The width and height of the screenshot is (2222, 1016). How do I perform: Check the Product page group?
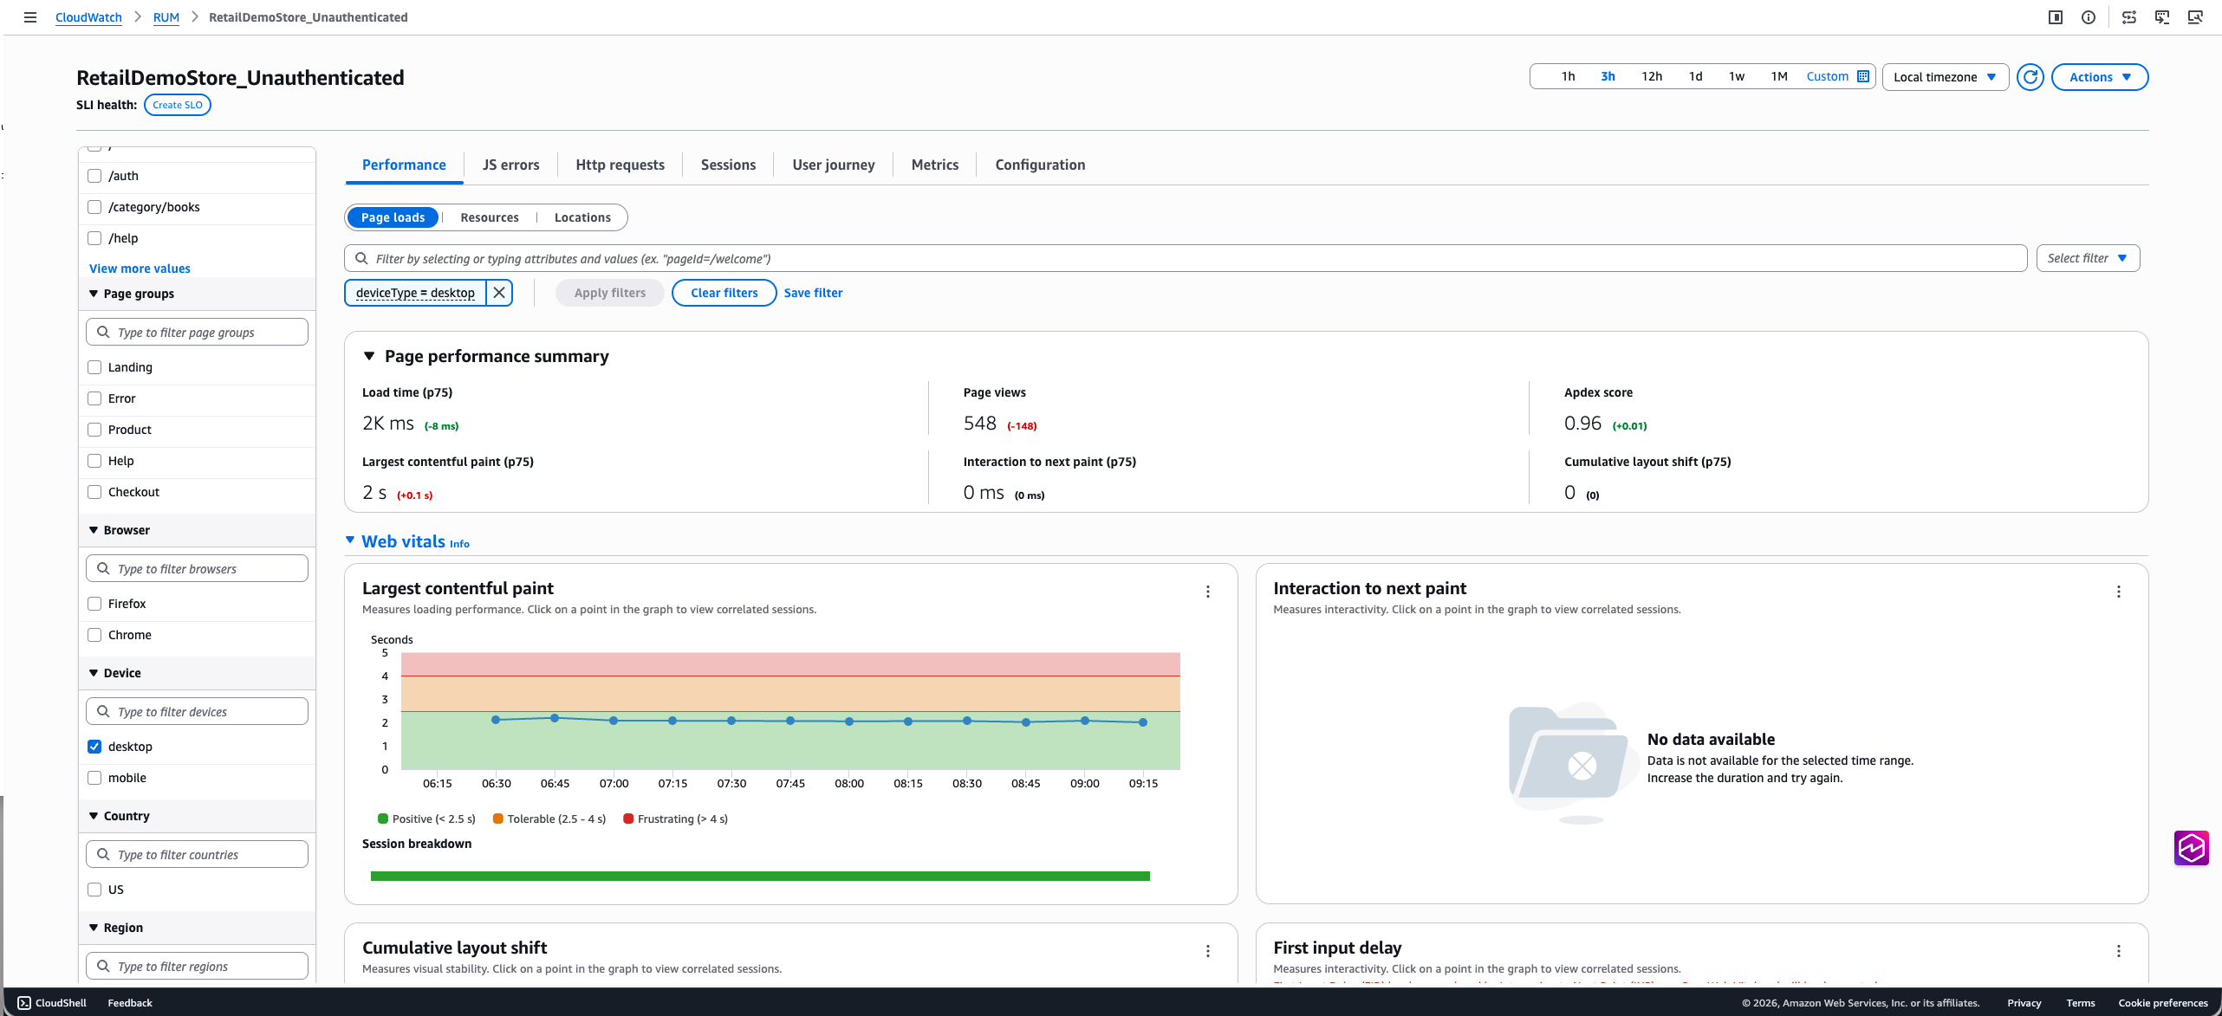(x=94, y=430)
